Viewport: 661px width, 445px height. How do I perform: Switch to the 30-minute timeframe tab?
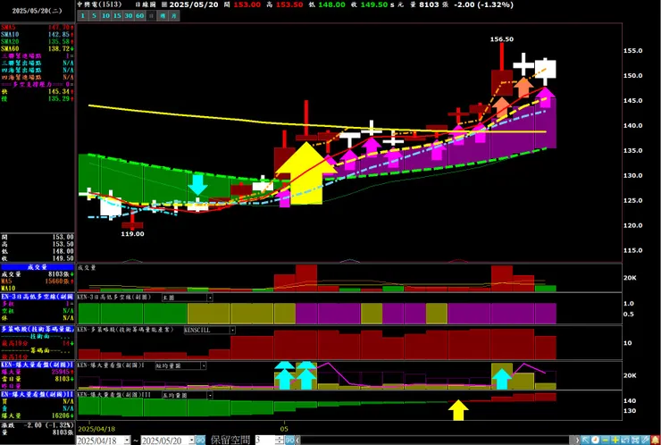[129, 16]
